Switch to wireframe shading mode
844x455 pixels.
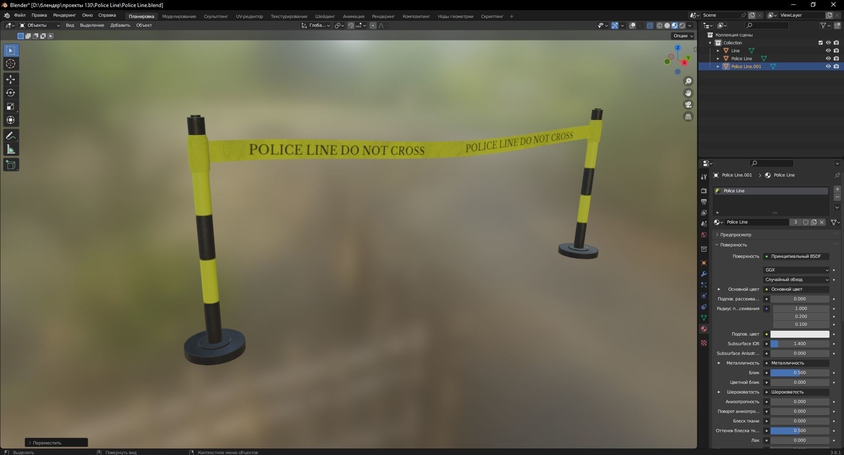pyautogui.click(x=659, y=25)
